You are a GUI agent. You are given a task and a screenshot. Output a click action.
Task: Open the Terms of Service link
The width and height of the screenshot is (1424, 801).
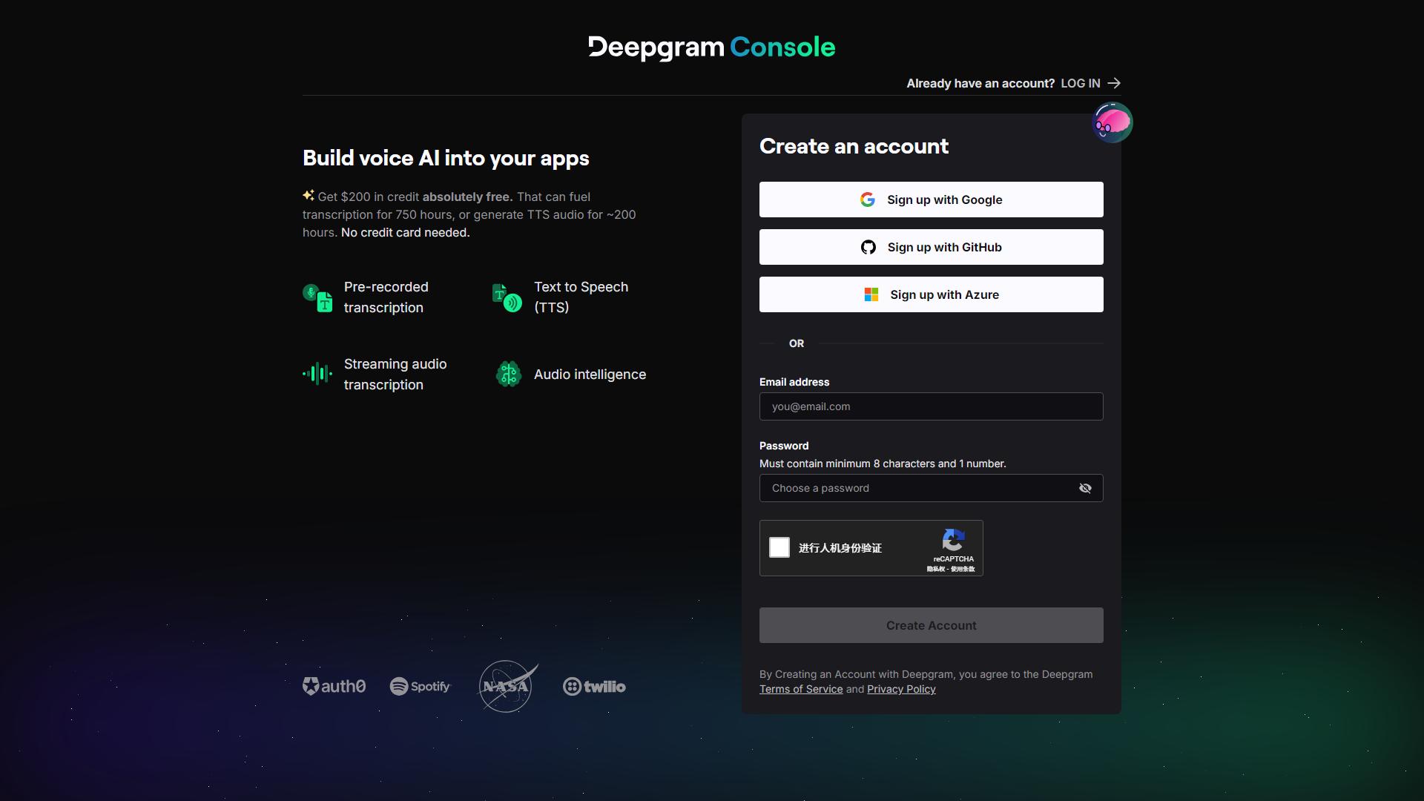point(800,689)
